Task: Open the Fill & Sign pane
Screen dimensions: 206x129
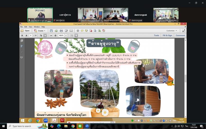Action: point(167,35)
